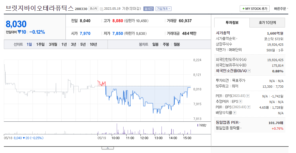Click 시가 value 7,970
Image resolution: width=296 pixels, height=153 pixels.
[x=85, y=33]
